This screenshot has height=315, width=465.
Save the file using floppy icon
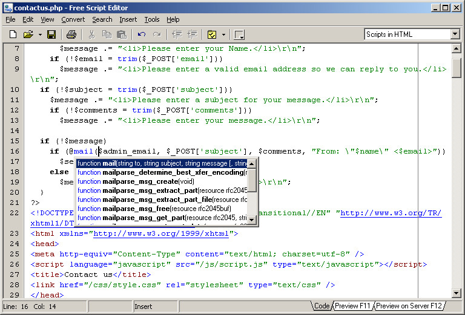point(51,34)
